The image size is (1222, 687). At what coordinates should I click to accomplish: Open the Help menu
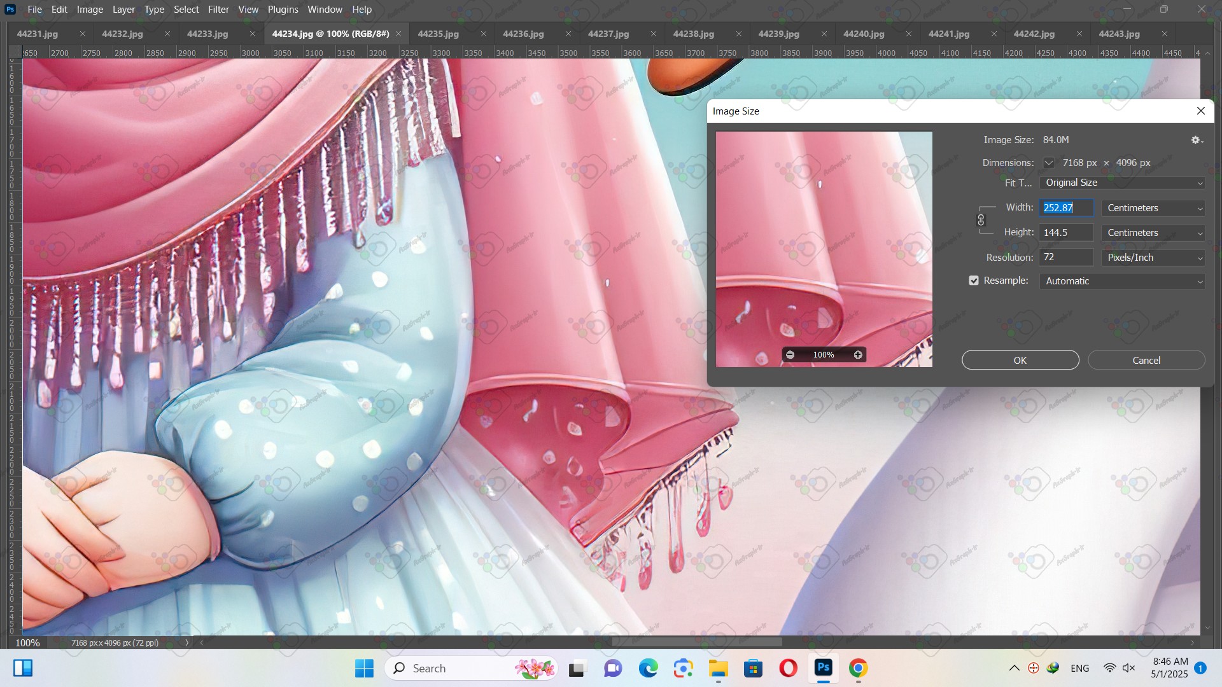point(362,10)
